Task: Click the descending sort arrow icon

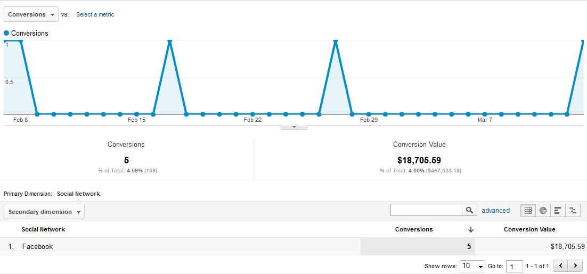Action: pyautogui.click(x=471, y=229)
